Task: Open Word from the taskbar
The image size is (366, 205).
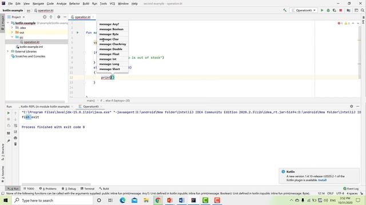Action: (182, 200)
